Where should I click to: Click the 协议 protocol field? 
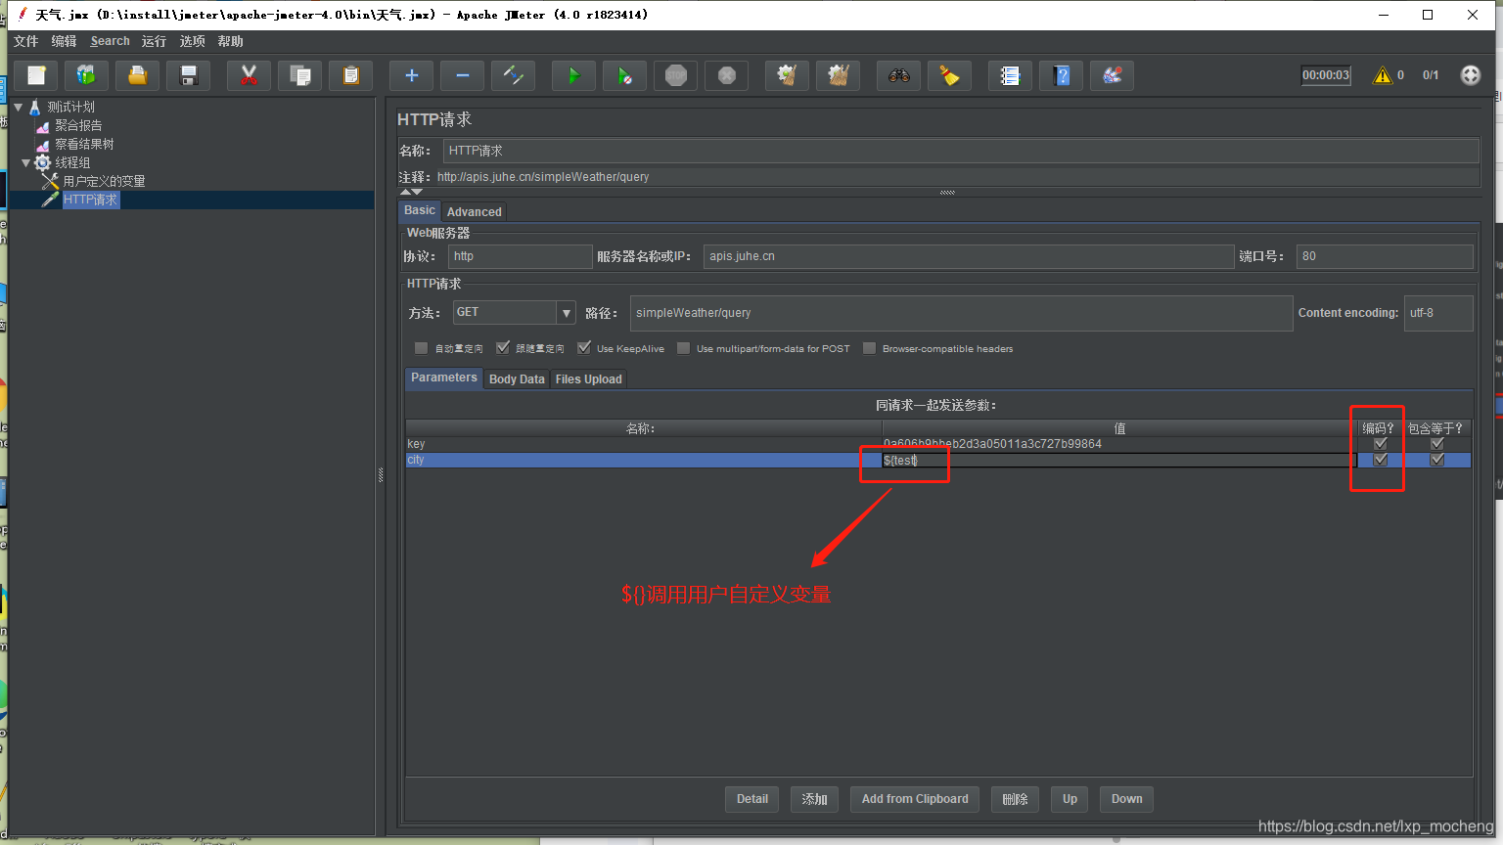tap(521, 256)
